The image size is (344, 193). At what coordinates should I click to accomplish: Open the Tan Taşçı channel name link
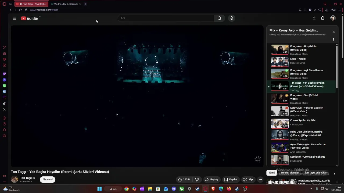(x=26, y=178)
